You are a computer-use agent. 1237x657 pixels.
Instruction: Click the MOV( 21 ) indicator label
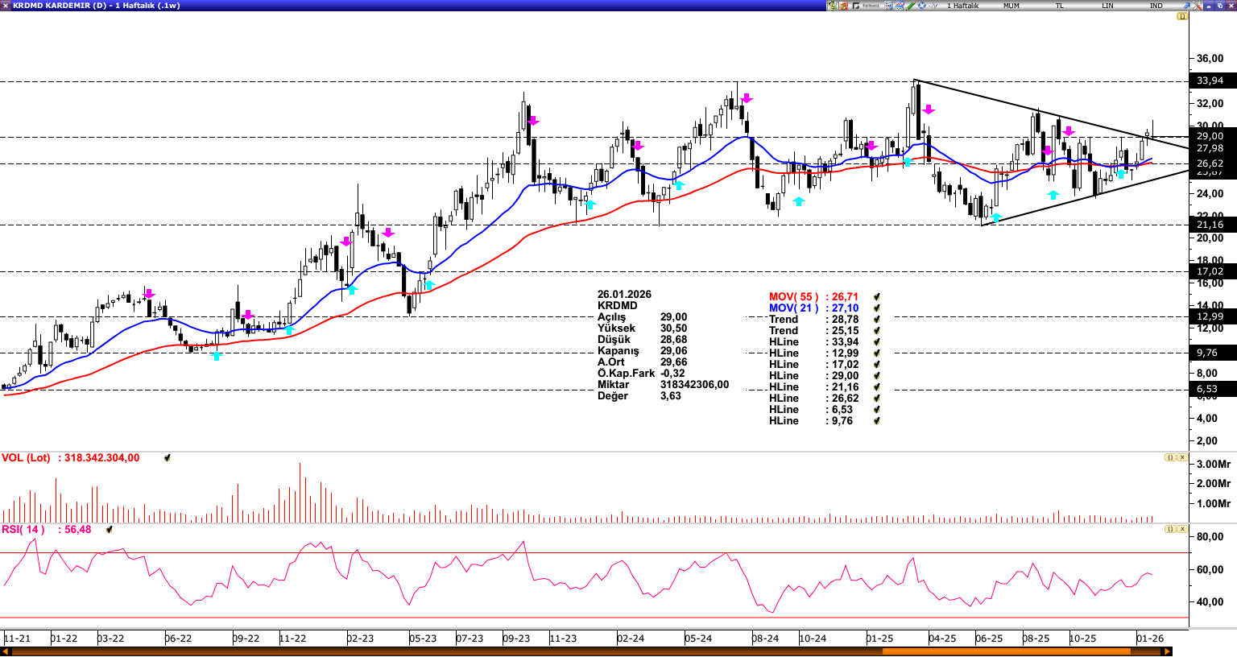(793, 308)
